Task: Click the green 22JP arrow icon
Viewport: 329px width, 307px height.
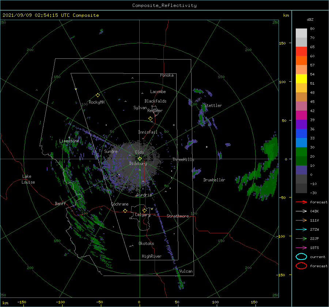Action: (x=301, y=238)
